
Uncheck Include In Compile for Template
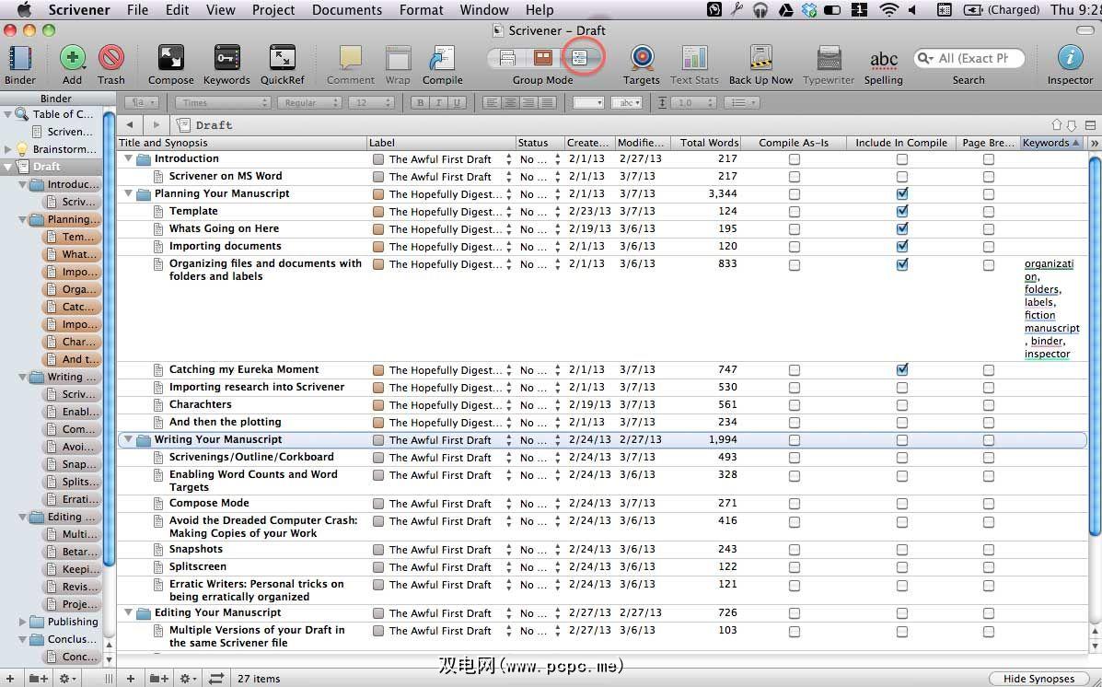[902, 212]
